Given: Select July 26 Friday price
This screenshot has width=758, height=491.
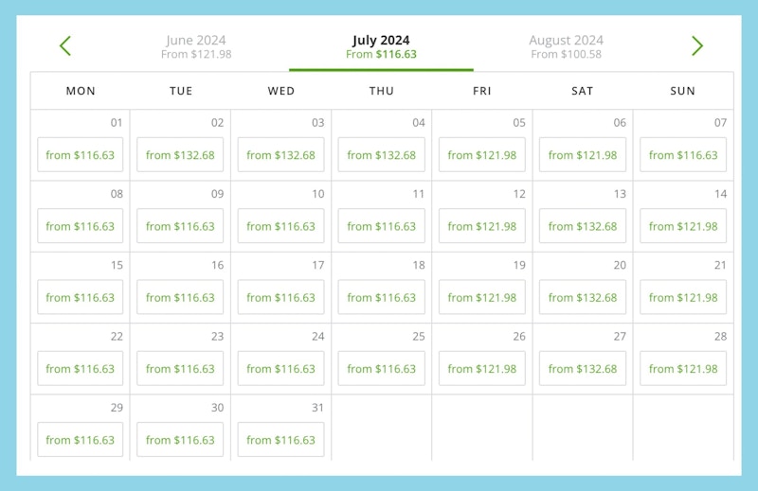Looking at the screenshot, I should pyautogui.click(x=482, y=369).
